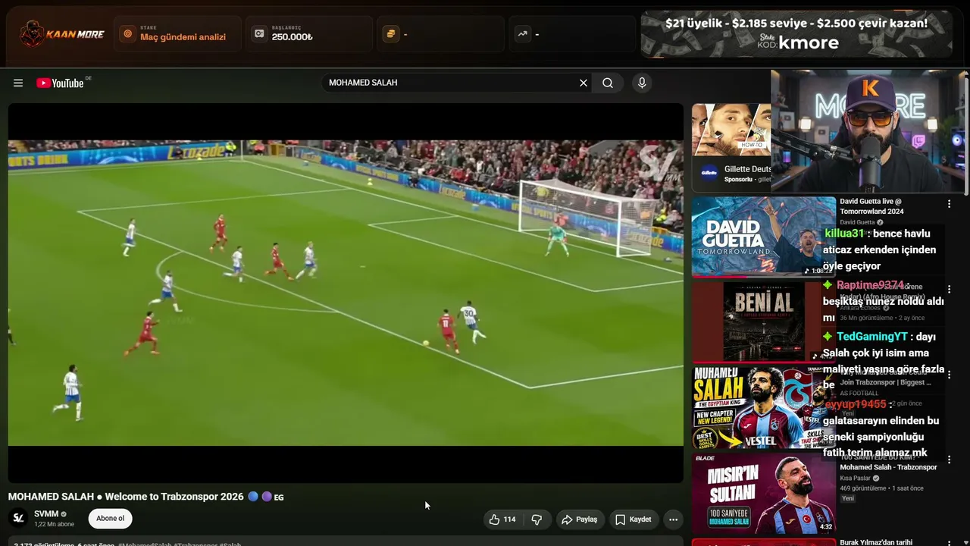The width and height of the screenshot is (970, 546).
Task: Open the SVMM channel avatar
Action: click(x=19, y=519)
